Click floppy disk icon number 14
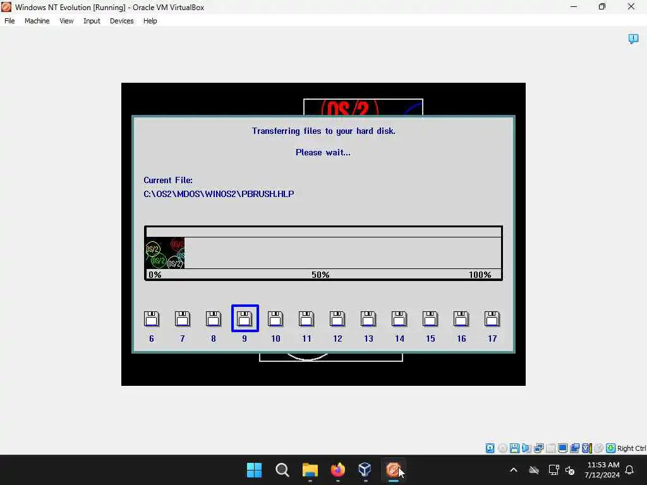This screenshot has width=647, height=485. coord(399,319)
